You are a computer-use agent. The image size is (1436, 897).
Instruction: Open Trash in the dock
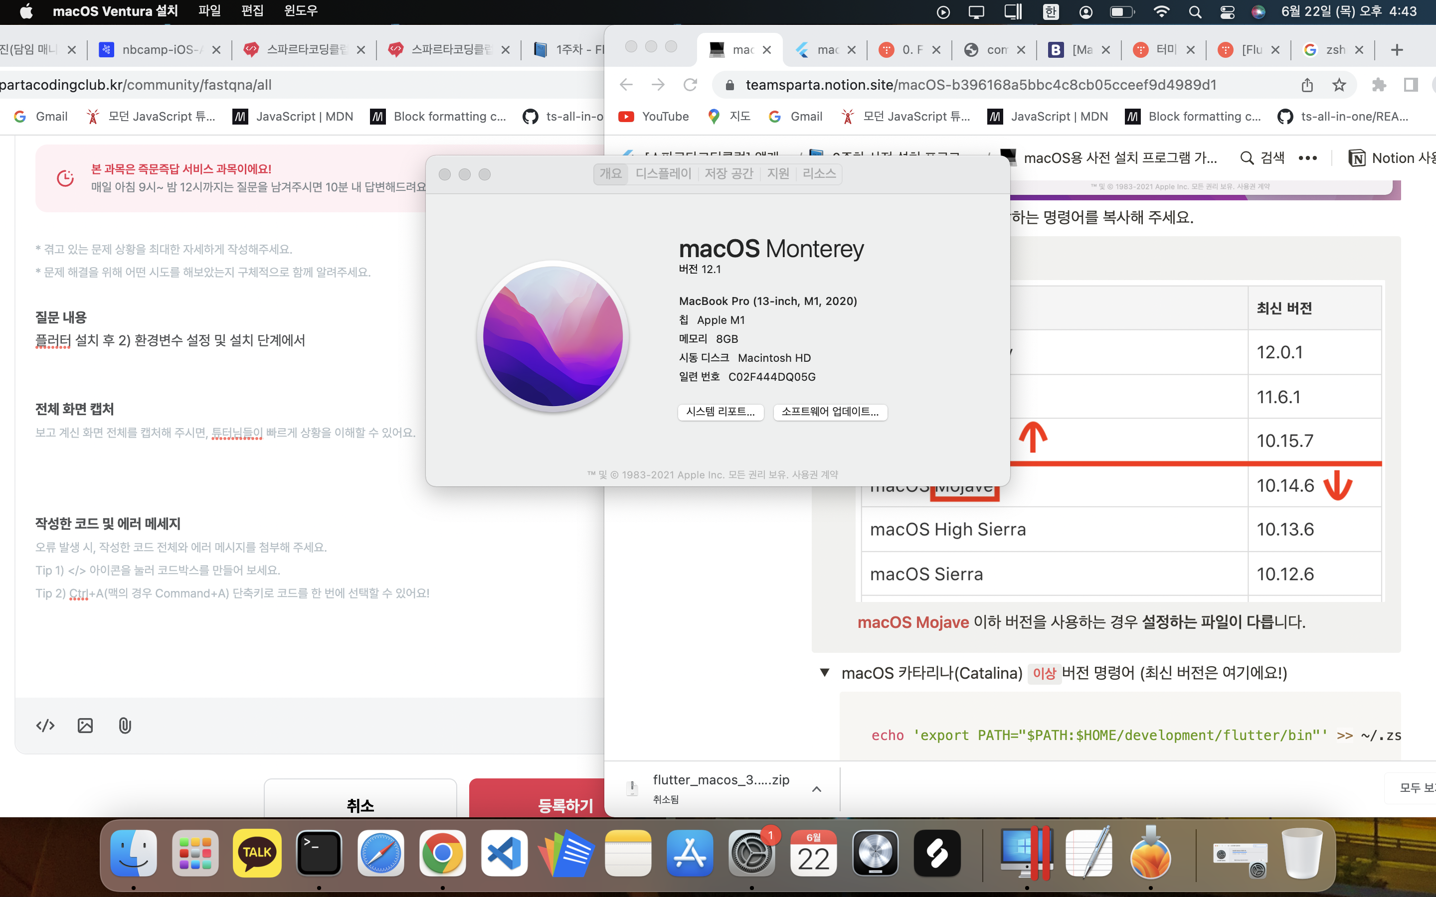(x=1302, y=853)
